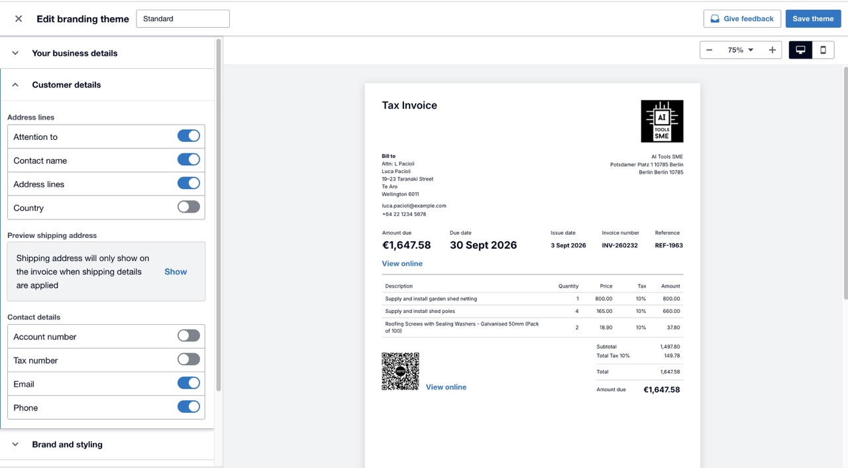Click the Supply and install shed poles row

533,312
